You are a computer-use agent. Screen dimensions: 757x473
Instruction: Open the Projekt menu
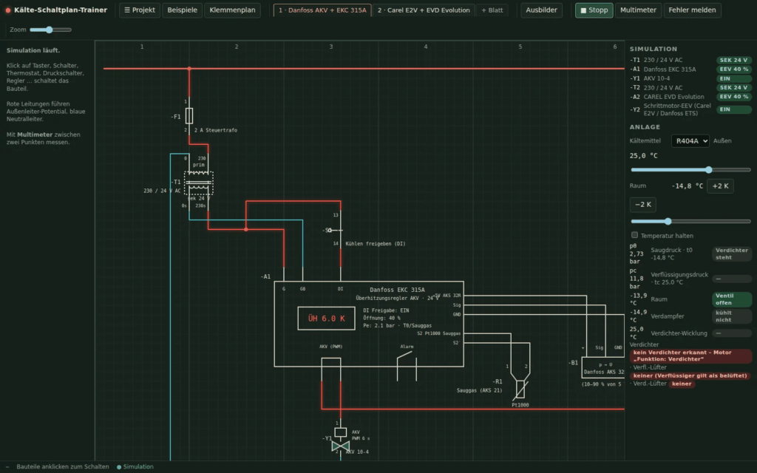click(140, 10)
